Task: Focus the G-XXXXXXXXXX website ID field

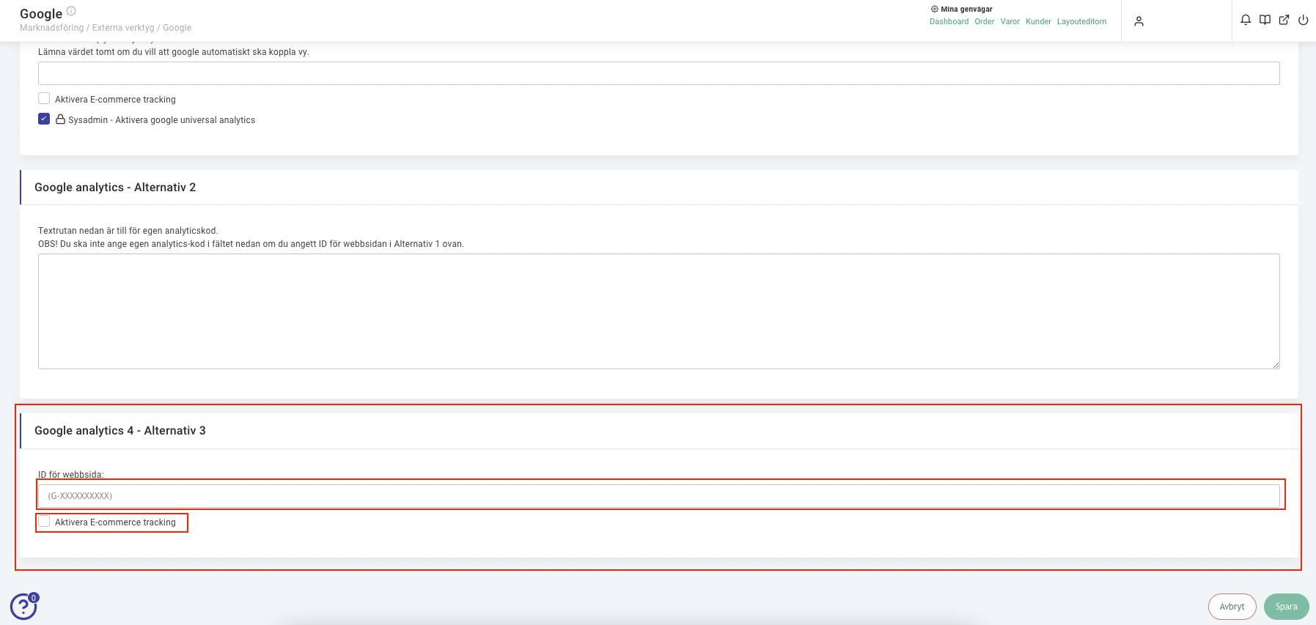Action: [659, 496]
